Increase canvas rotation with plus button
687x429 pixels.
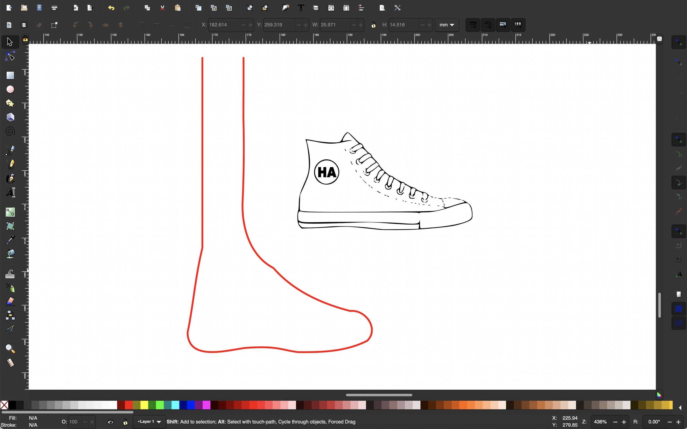678,422
